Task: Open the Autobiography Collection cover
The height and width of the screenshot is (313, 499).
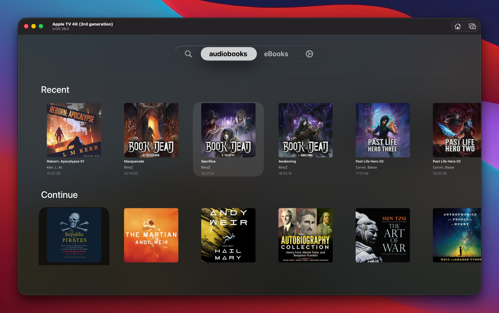Action: (x=305, y=235)
